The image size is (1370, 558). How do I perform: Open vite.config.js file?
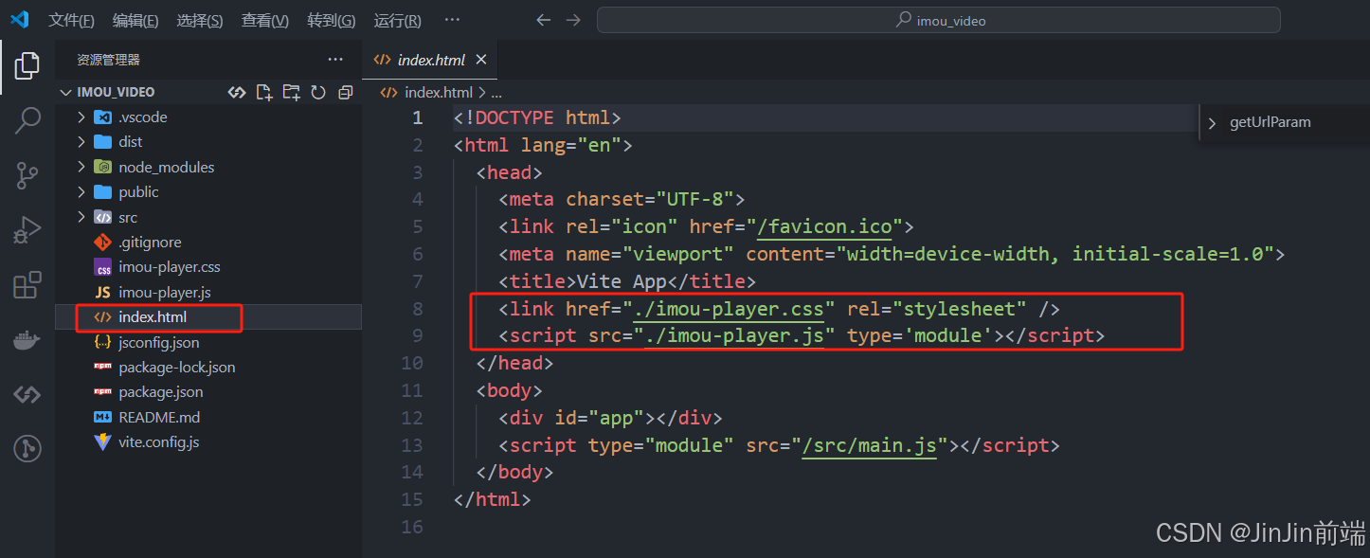coord(158,442)
